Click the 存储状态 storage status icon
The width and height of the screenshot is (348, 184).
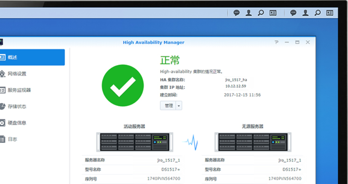[2, 107]
